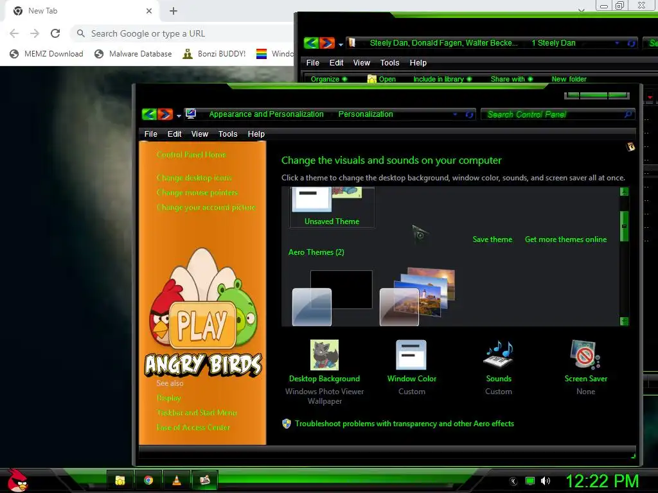
Task: Click Save theme link
Action: click(x=492, y=239)
